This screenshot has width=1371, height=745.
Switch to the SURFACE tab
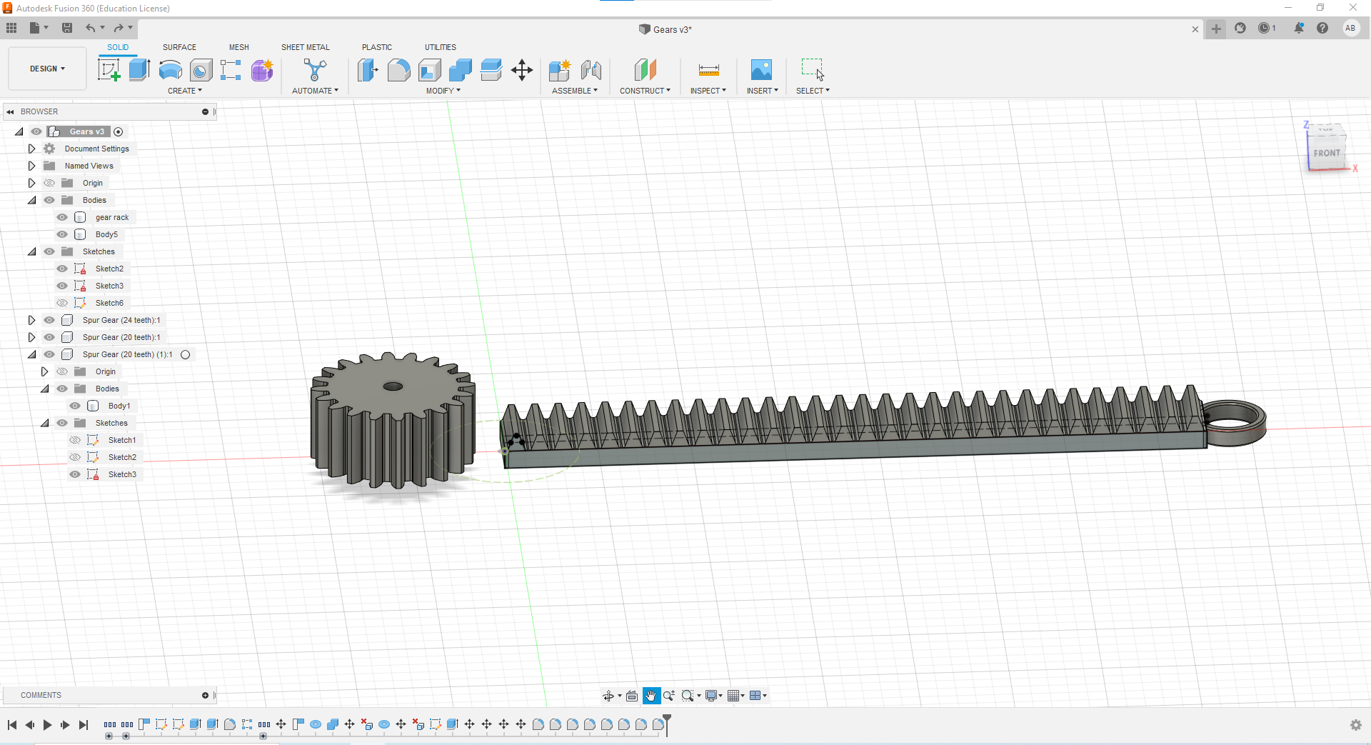point(179,47)
